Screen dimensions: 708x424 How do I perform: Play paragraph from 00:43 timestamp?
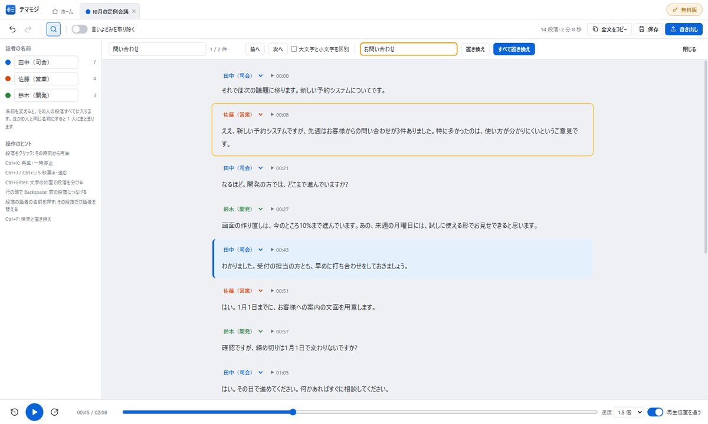[x=280, y=250]
